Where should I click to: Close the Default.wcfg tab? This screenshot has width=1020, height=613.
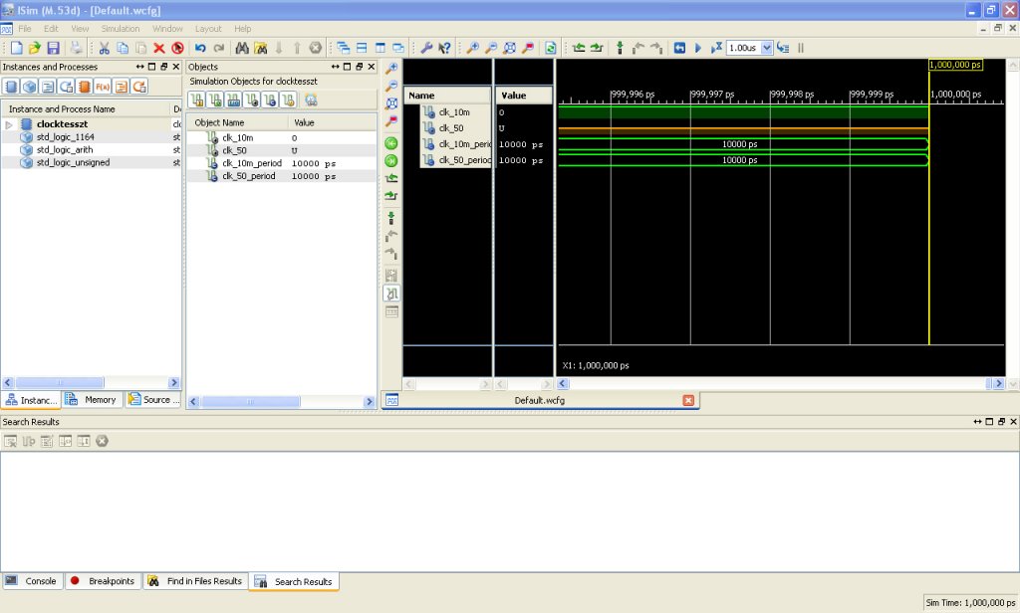[688, 400]
